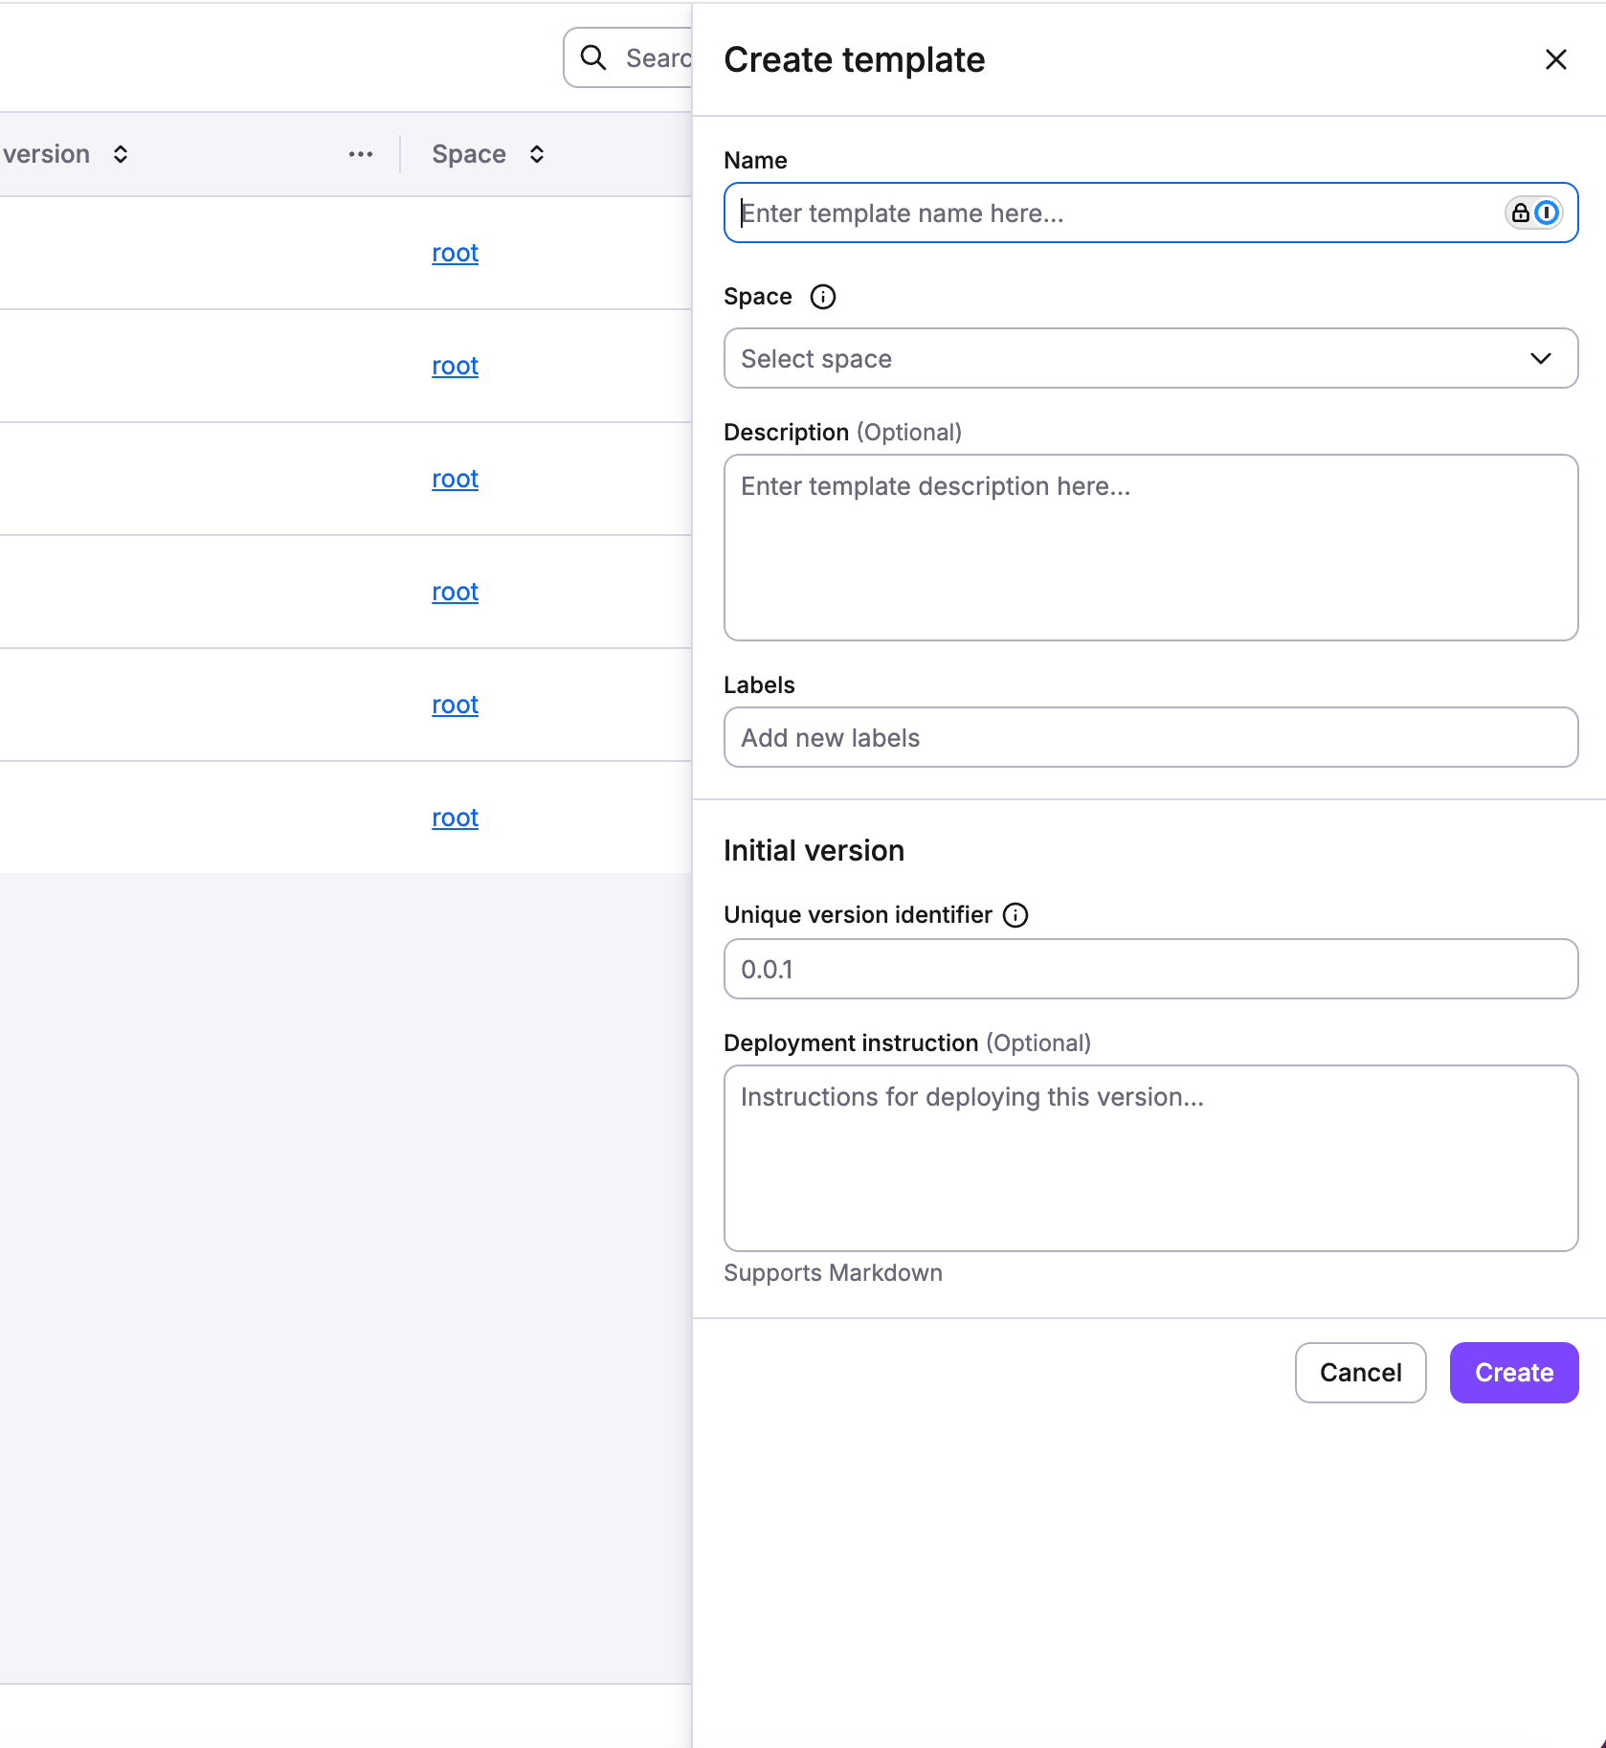
Task: Click the search magnifier icon
Action: (593, 57)
